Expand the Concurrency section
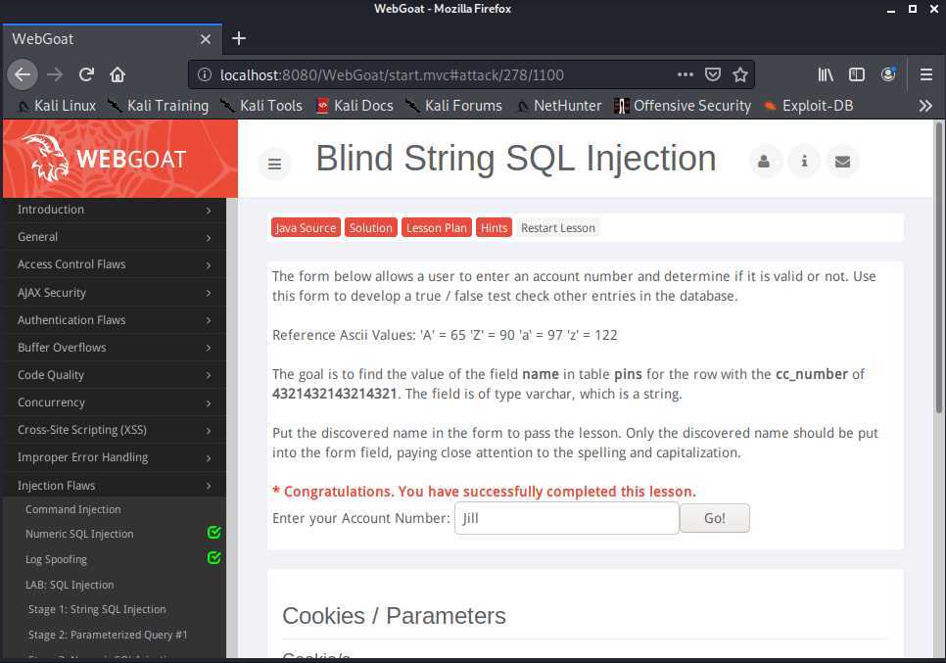Viewport: 946px width, 663px height. click(x=115, y=403)
